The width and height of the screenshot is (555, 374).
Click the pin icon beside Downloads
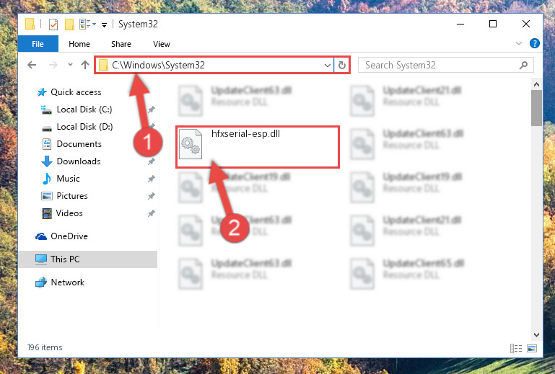click(x=151, y=161)
